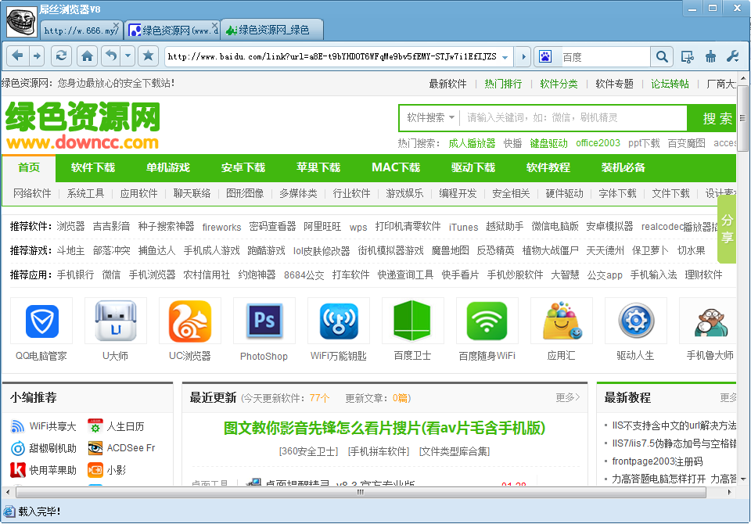
Task: Click the QQ电脑管家 shield icon
Action: (x=41, y=321)
